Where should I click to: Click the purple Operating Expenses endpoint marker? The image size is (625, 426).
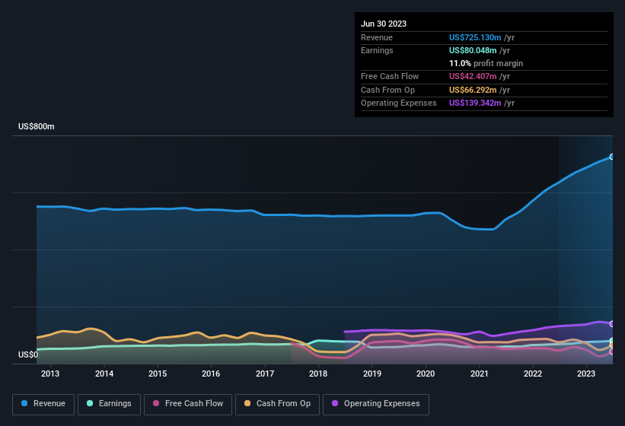click(612, 324)
